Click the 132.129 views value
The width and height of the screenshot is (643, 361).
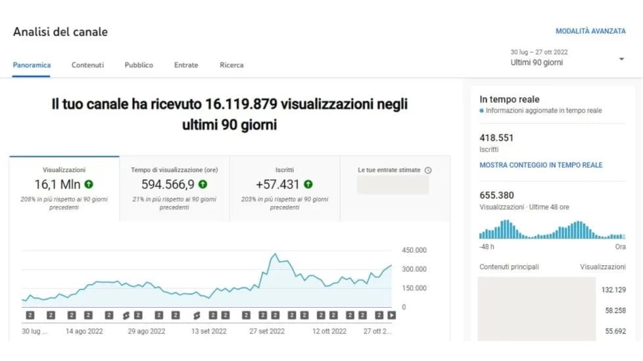click(x=613, y=289)
